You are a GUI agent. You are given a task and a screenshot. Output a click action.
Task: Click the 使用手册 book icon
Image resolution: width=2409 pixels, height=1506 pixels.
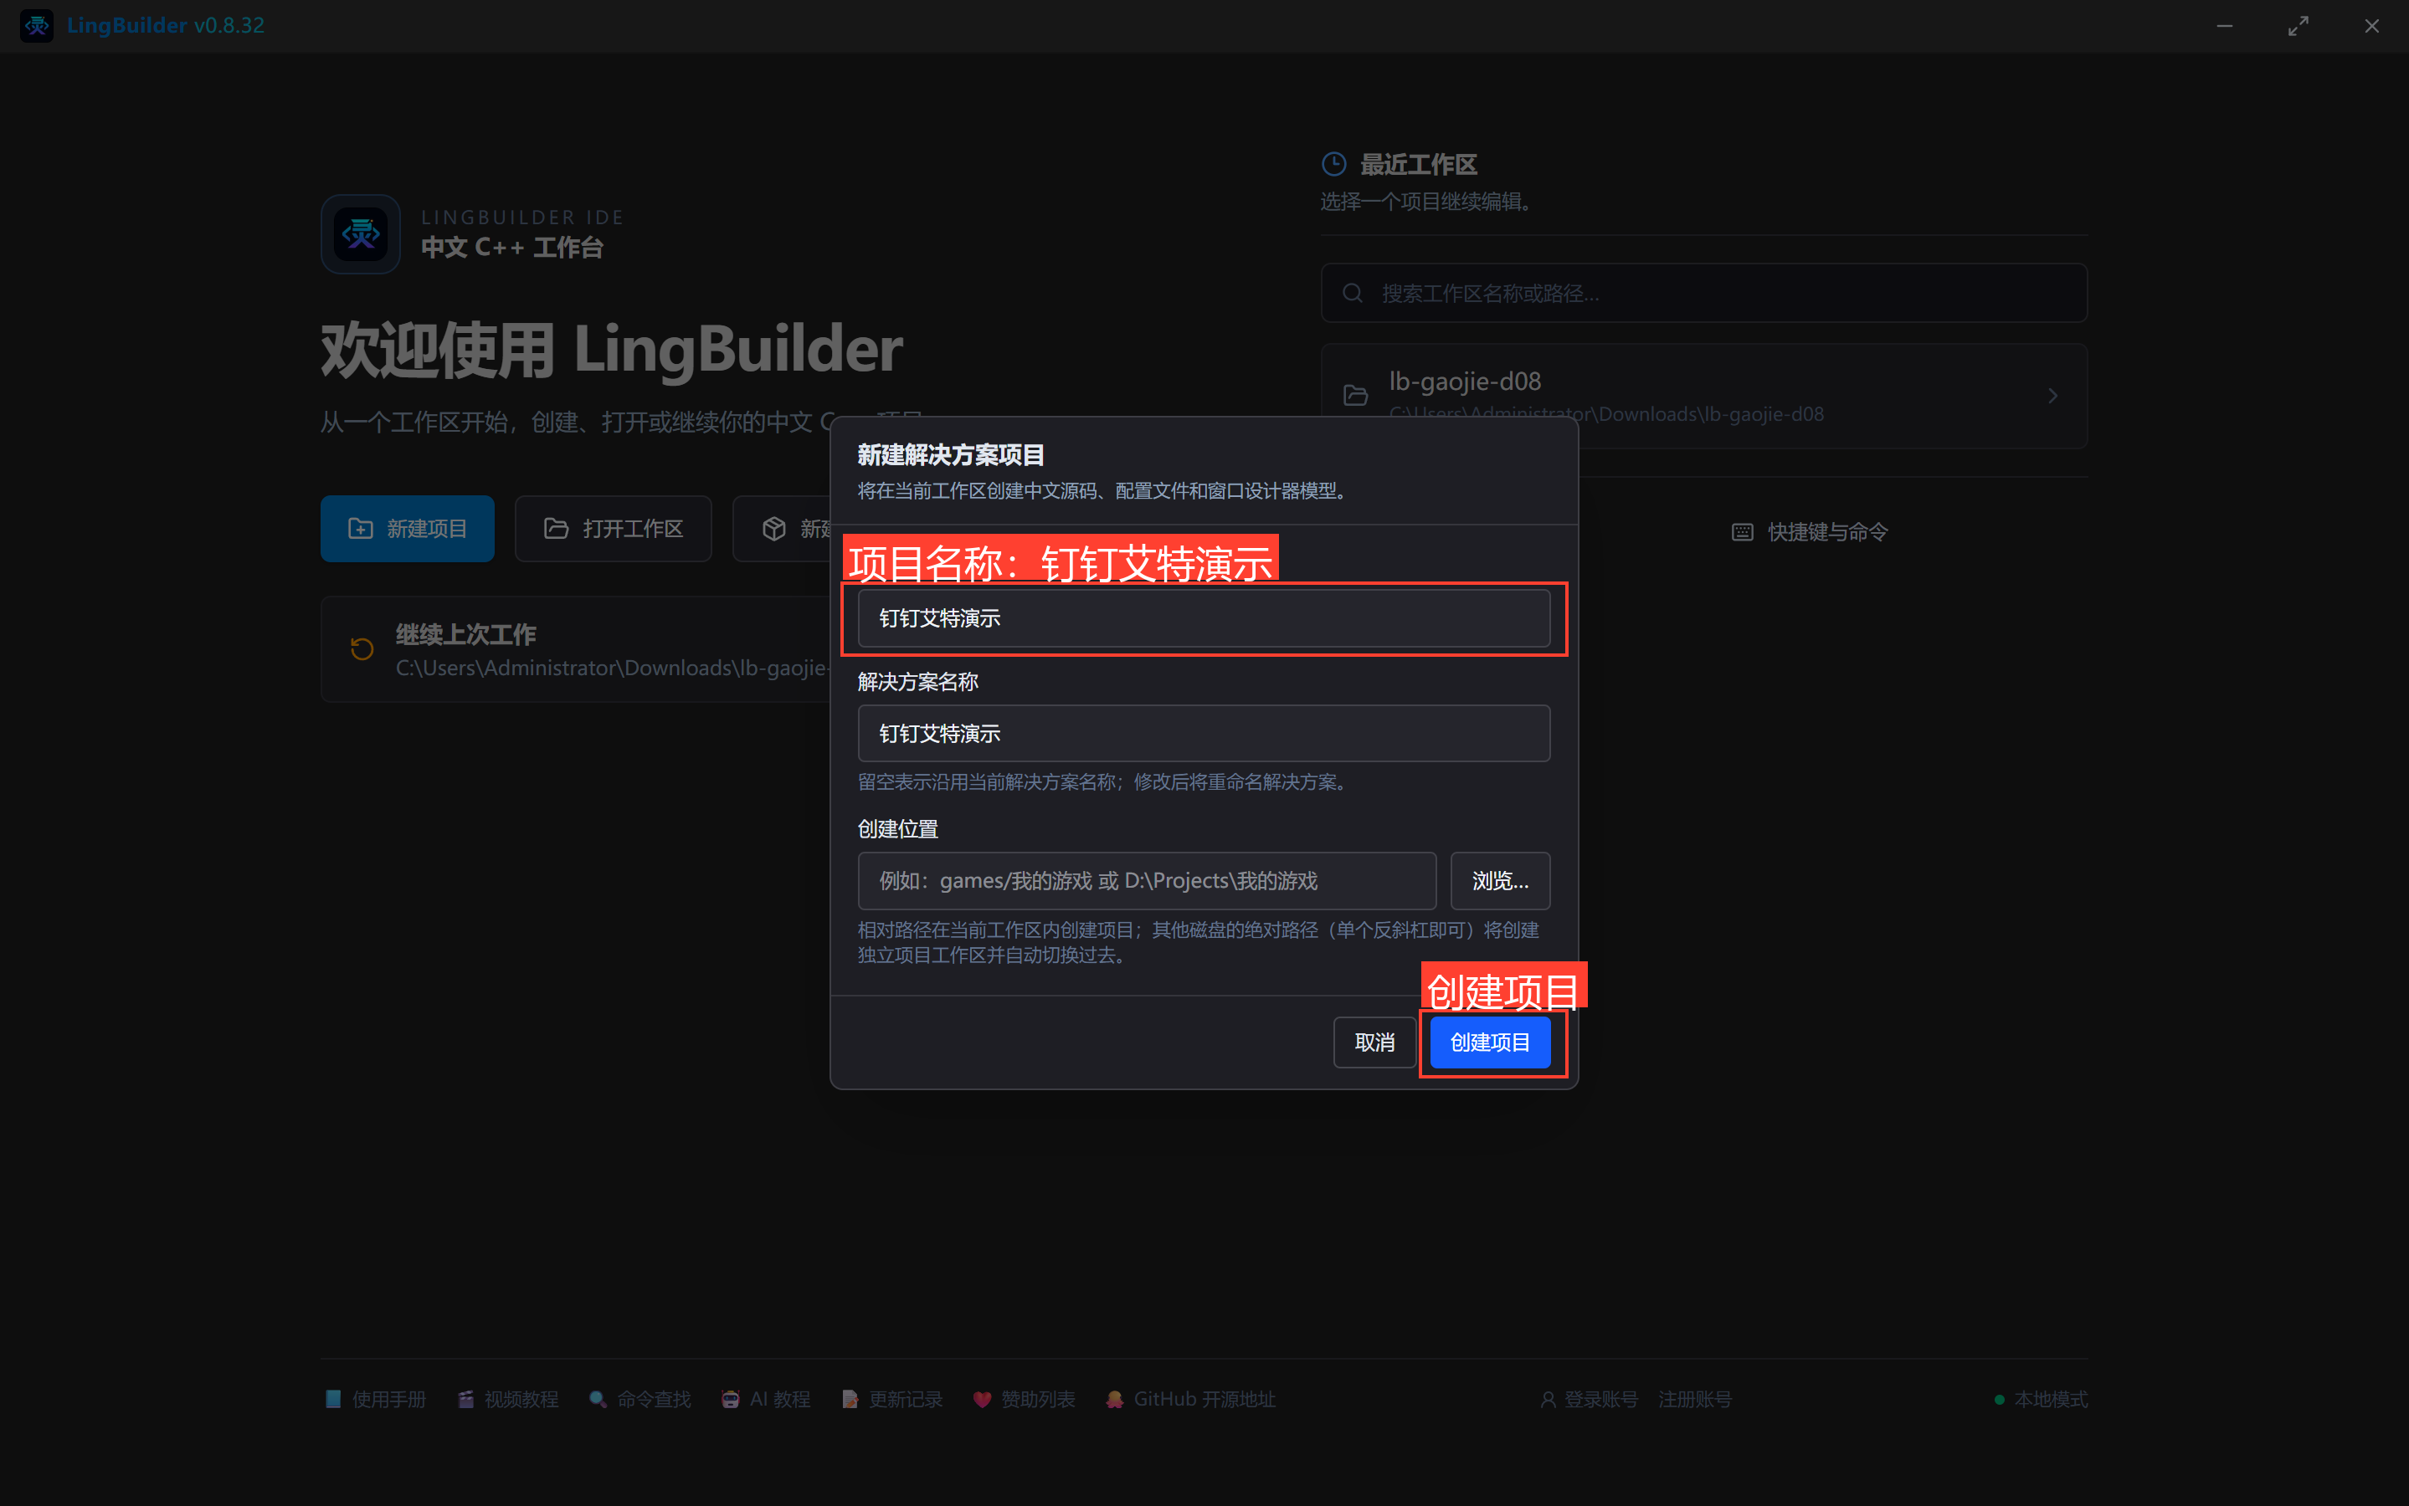pos(333,1400)
